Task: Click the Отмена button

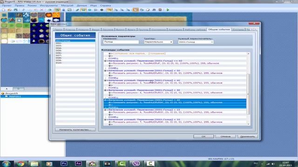Action: point(225,136)
